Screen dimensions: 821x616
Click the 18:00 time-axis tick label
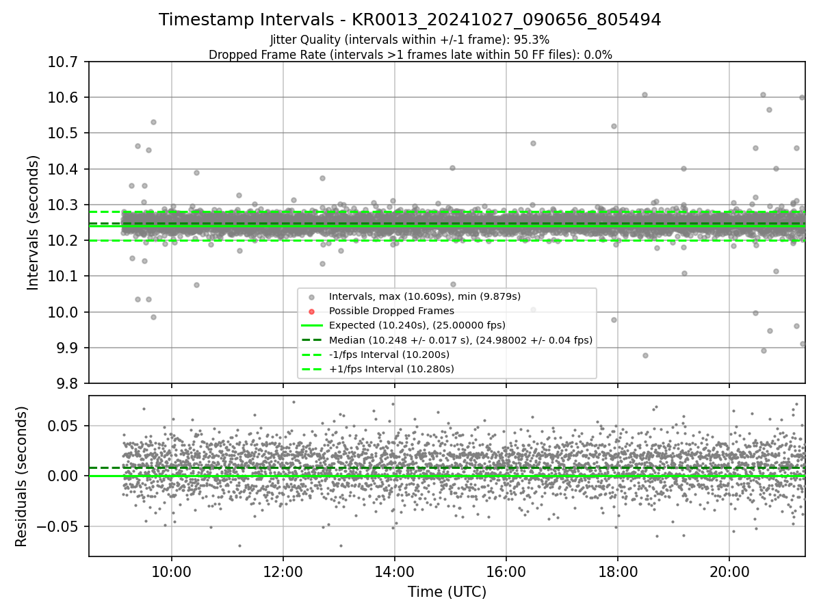(617, 572)
